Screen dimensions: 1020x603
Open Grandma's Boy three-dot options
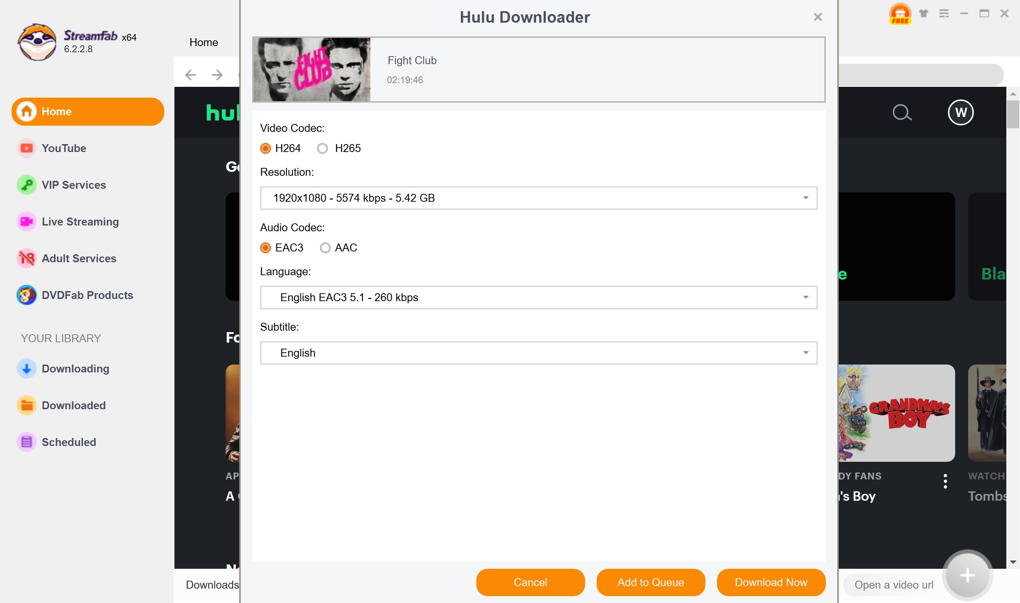(x=945, y=482)
